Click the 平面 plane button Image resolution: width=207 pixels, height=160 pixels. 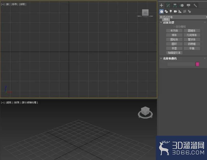[x=192, y=48]
